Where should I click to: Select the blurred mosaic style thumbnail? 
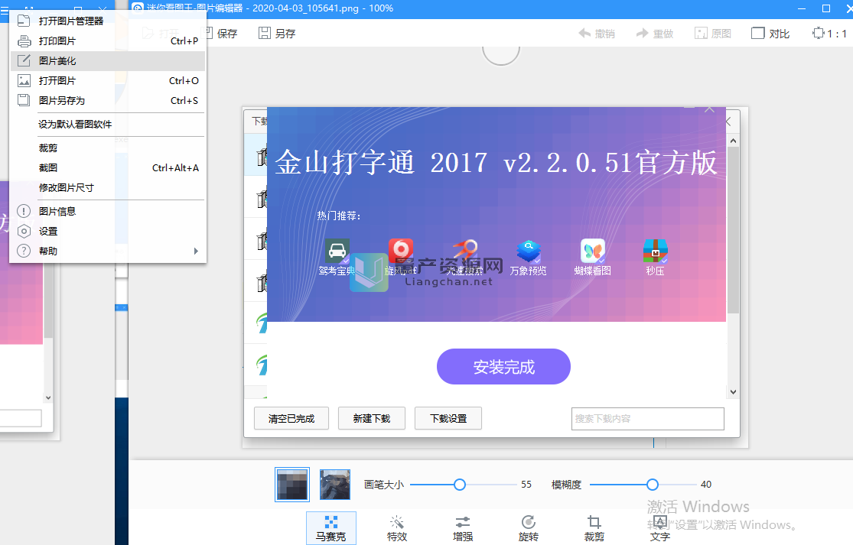tap(334, 484)
